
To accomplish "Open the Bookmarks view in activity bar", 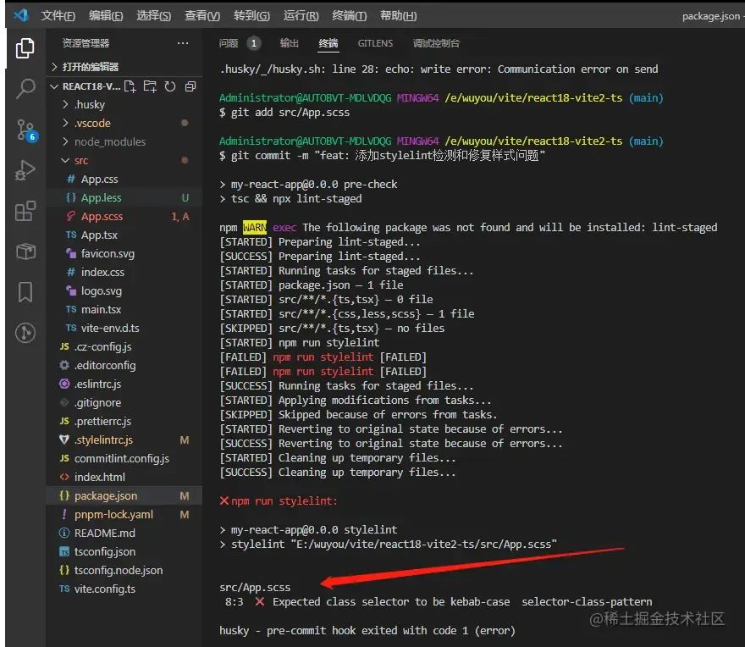I will tap(25, 292).
